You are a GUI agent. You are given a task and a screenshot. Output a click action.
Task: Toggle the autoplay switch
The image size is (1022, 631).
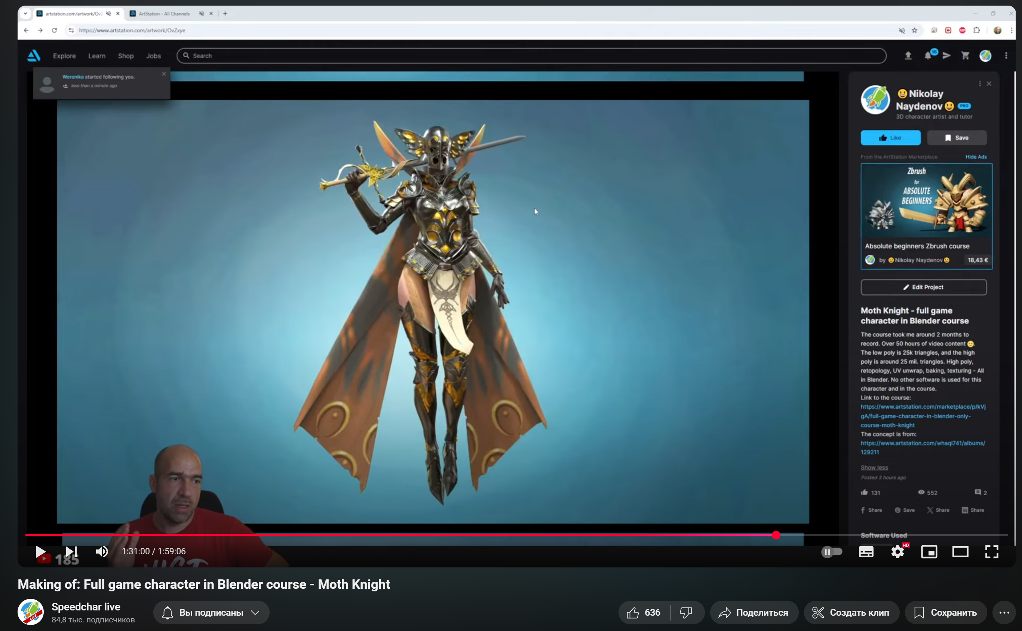831,552
